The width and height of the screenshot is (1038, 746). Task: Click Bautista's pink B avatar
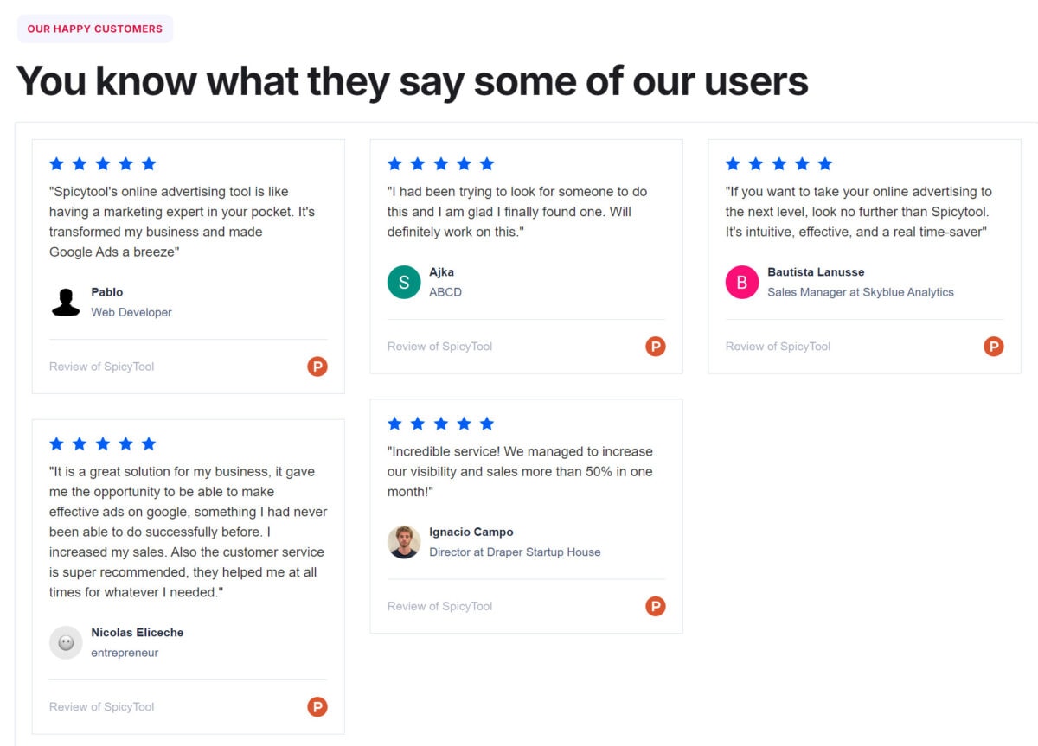(x=742, y=282)
